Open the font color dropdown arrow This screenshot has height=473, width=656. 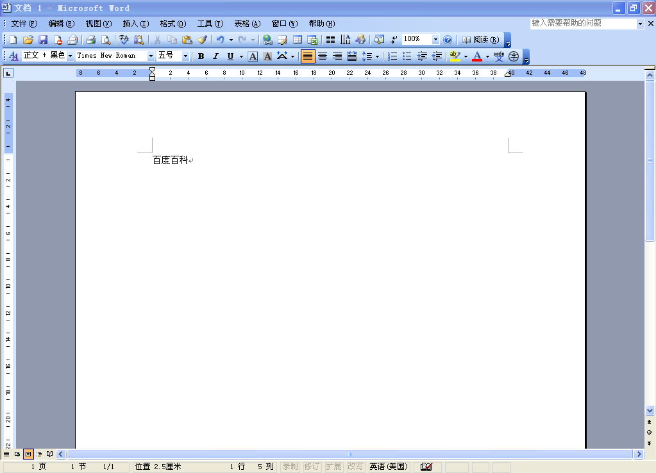[487, 56]
